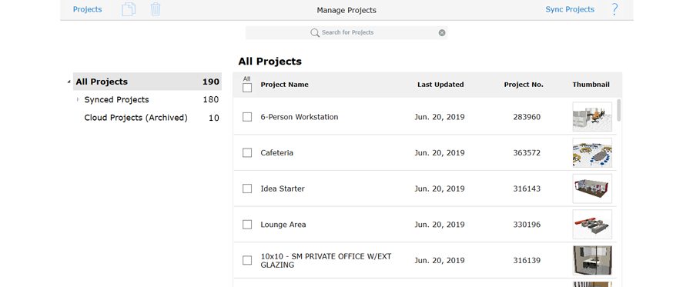
Task: Select Synced Projects in sidebar
Action: (x=117, y=100)
